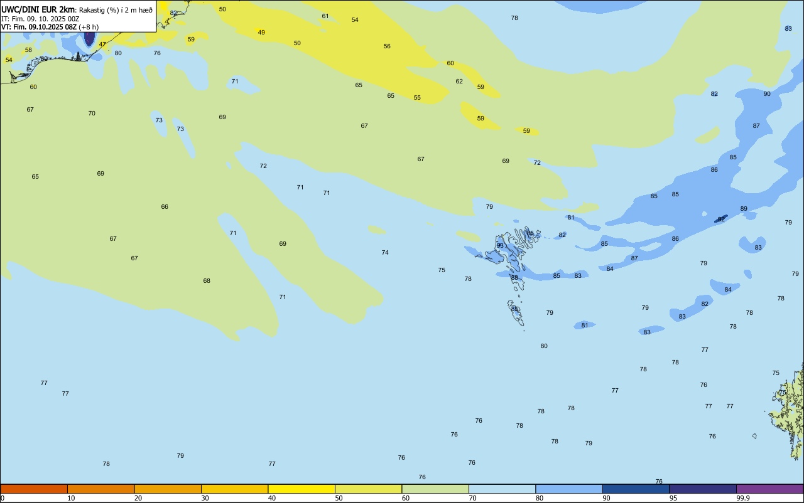
Task: Click the map value '66' in green area
Action: click(x=165, y=207)
